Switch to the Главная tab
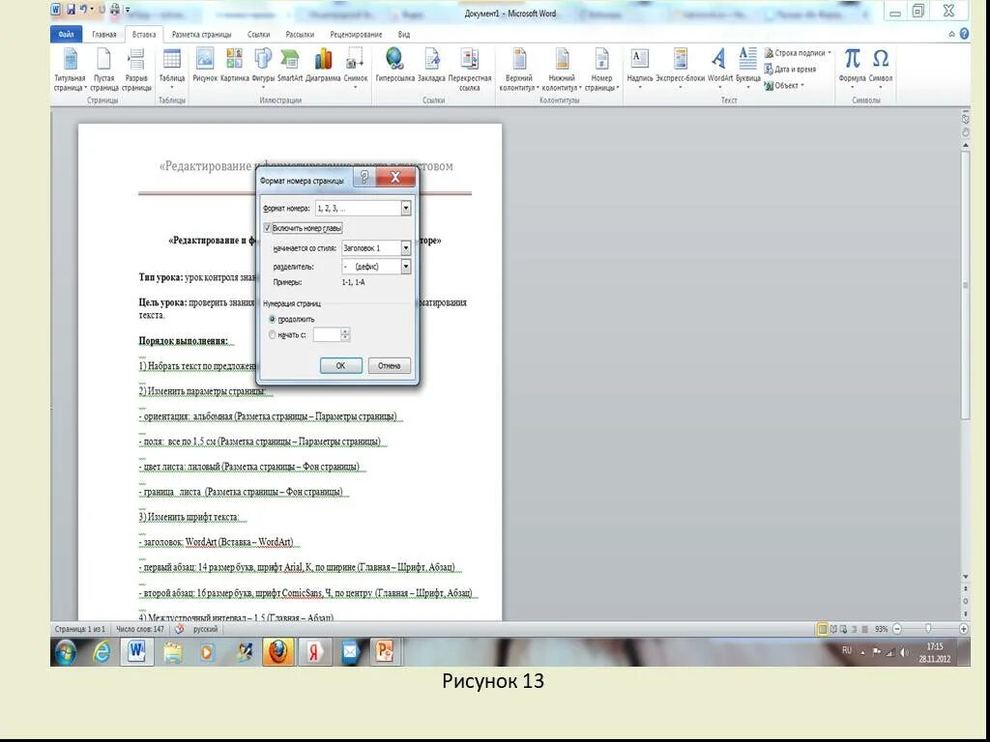Viewport: 990px width, 742px height. 104,35
